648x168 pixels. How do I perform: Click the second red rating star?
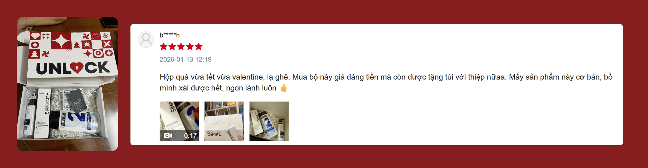pyautogui.click(x=172, y=47)
